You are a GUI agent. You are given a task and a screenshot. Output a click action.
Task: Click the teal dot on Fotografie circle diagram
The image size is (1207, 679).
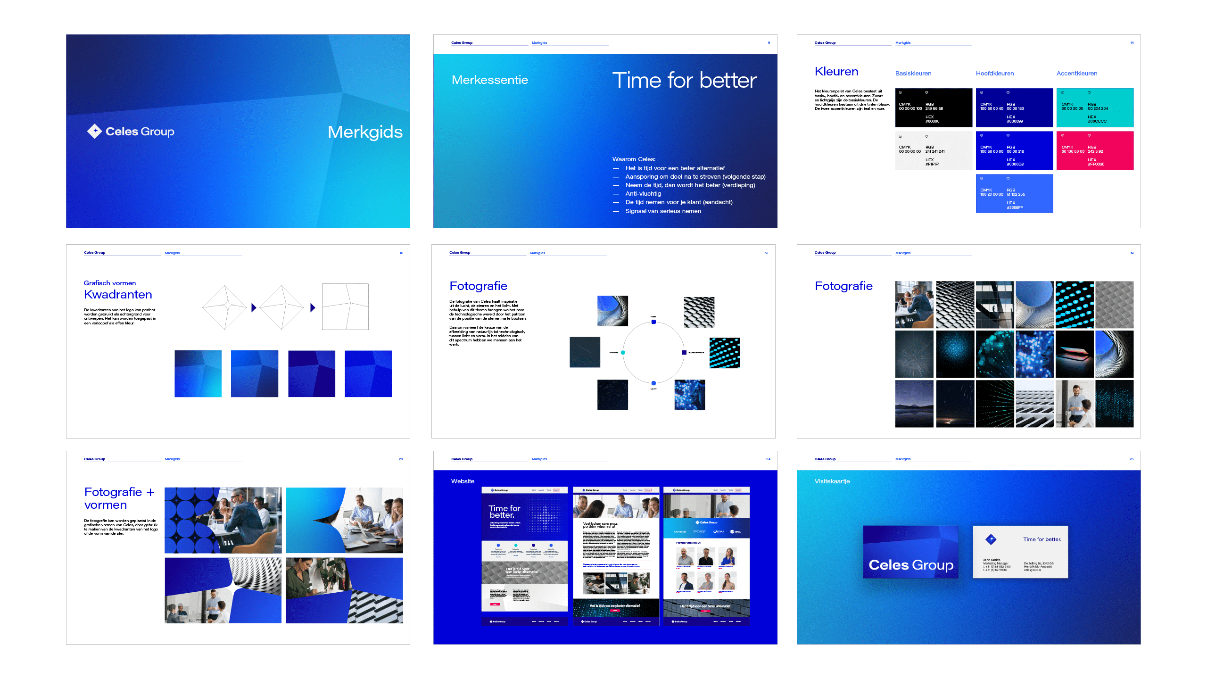tap(623, 352)
